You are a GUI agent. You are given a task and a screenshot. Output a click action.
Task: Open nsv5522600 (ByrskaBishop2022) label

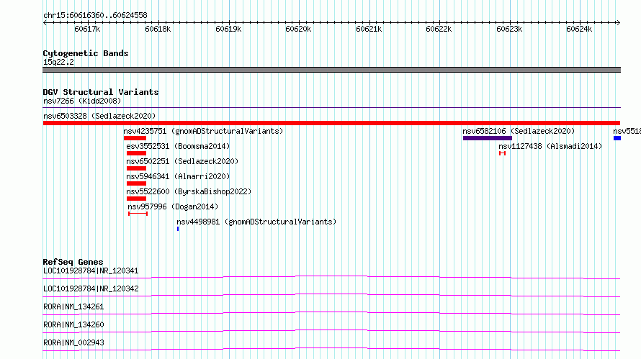click(x=189, y=191)
